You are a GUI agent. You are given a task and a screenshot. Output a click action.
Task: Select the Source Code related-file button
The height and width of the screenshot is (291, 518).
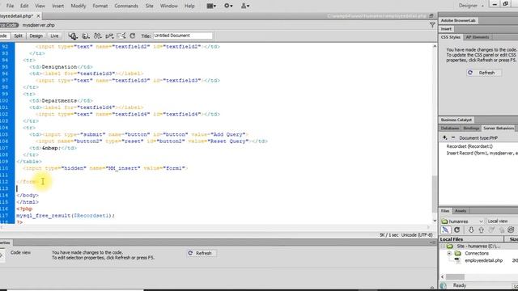pos(9,25)
